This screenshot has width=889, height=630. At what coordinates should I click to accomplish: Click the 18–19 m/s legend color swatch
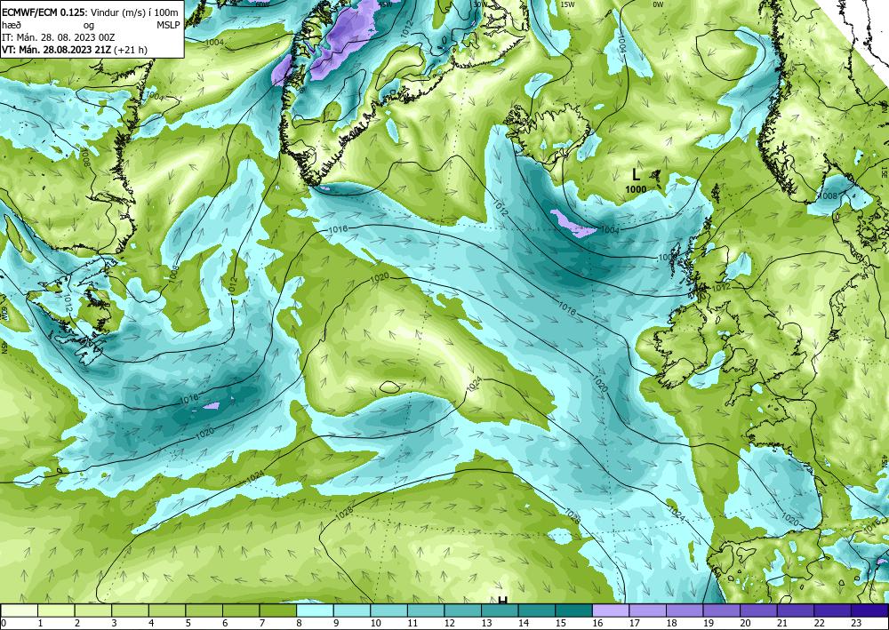pyautogui.click(x=685, y=610)
